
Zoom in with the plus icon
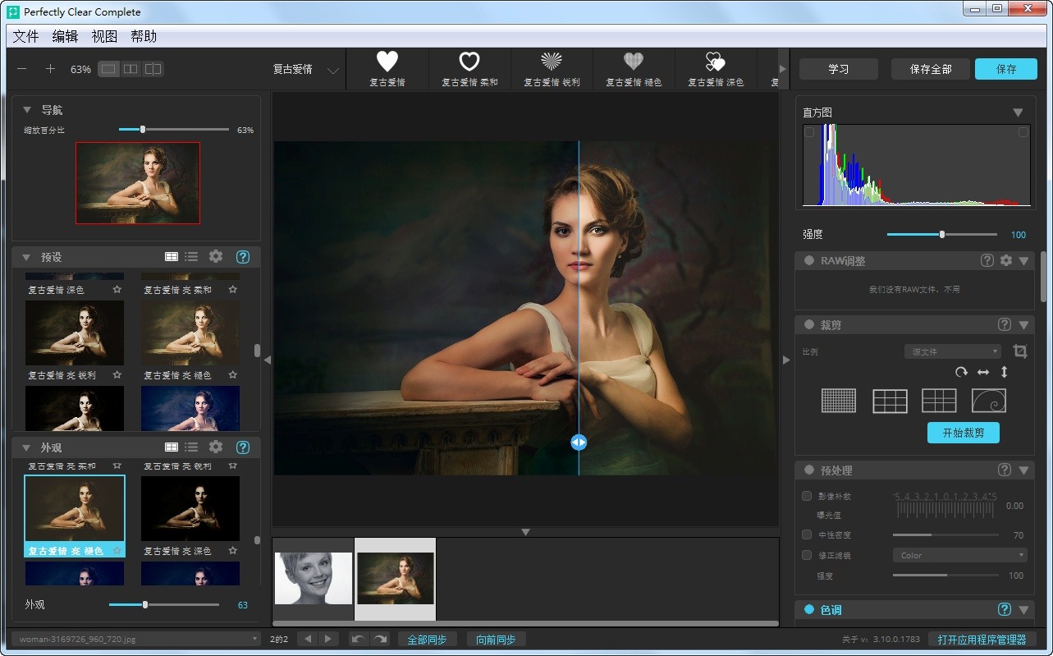(50, 69)
